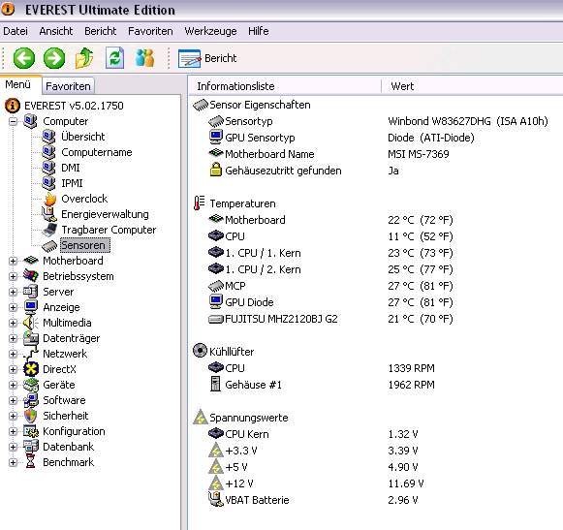Expand the Software tree node
Screen dimensions: 563x530
pos(13,400)
